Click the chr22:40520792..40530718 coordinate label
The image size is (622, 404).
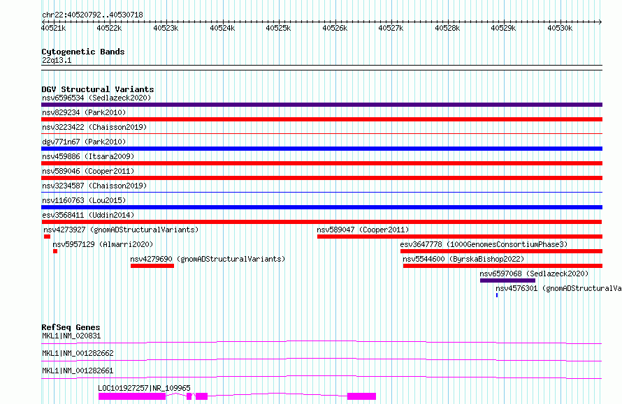point(92,15)
